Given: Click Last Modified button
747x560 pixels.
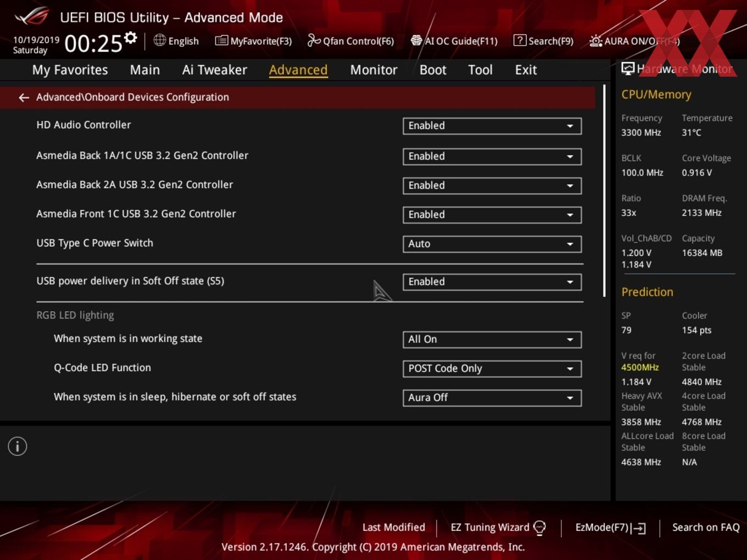Looking at the screenshot, I should 394,528.
